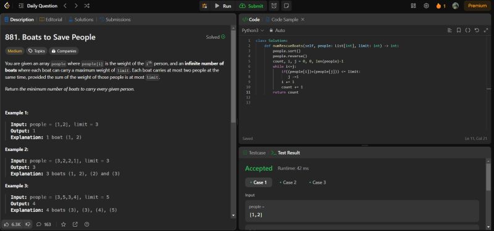Go to the next question arrow
The image size is (494, 231).
click(76, 6)
